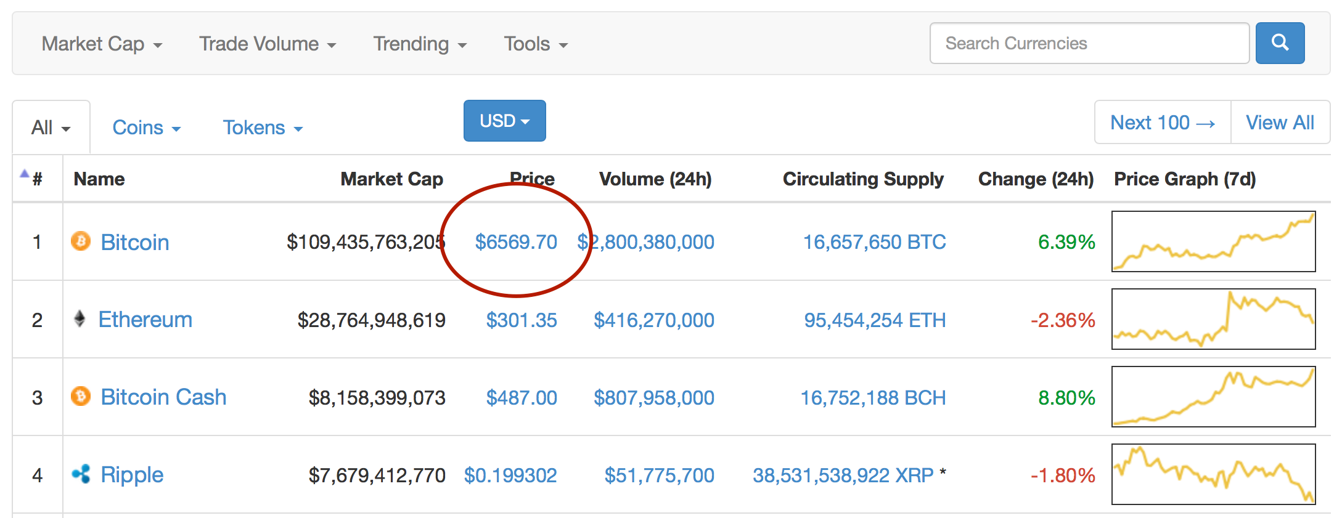Image resolution: width=1342 pixels, height=518 pixels.
Task: Click Ethereum volume $416,270,000
Action: pyautogui.click(x=654, y=320)
